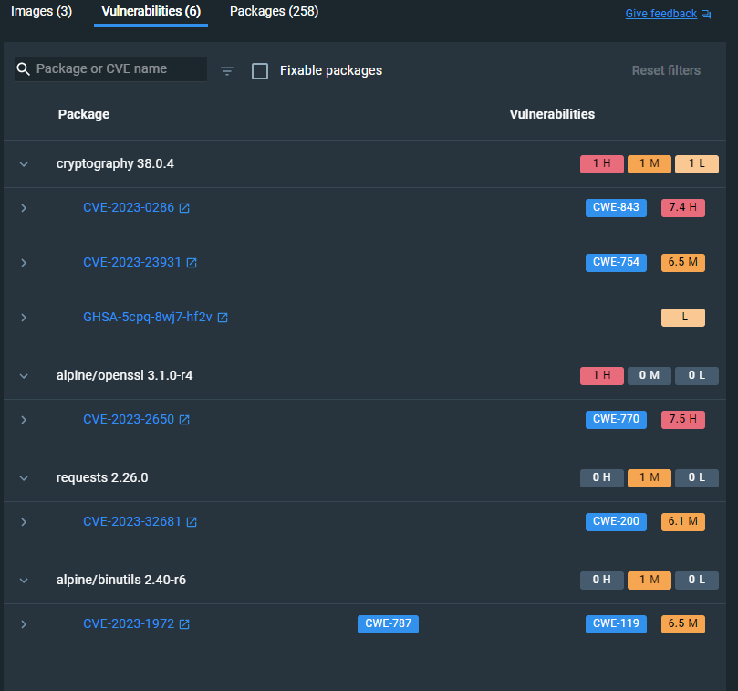Expand details for CVE-2023-0286
The width and height of the screenshot is (738, 691).
tap(24, 207)
